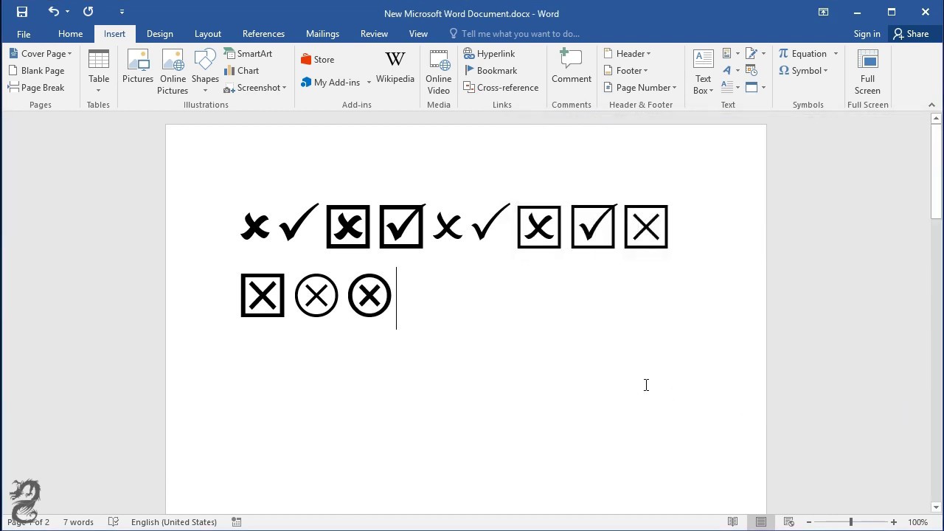Zoom in with the plus button

pos(893,522)
